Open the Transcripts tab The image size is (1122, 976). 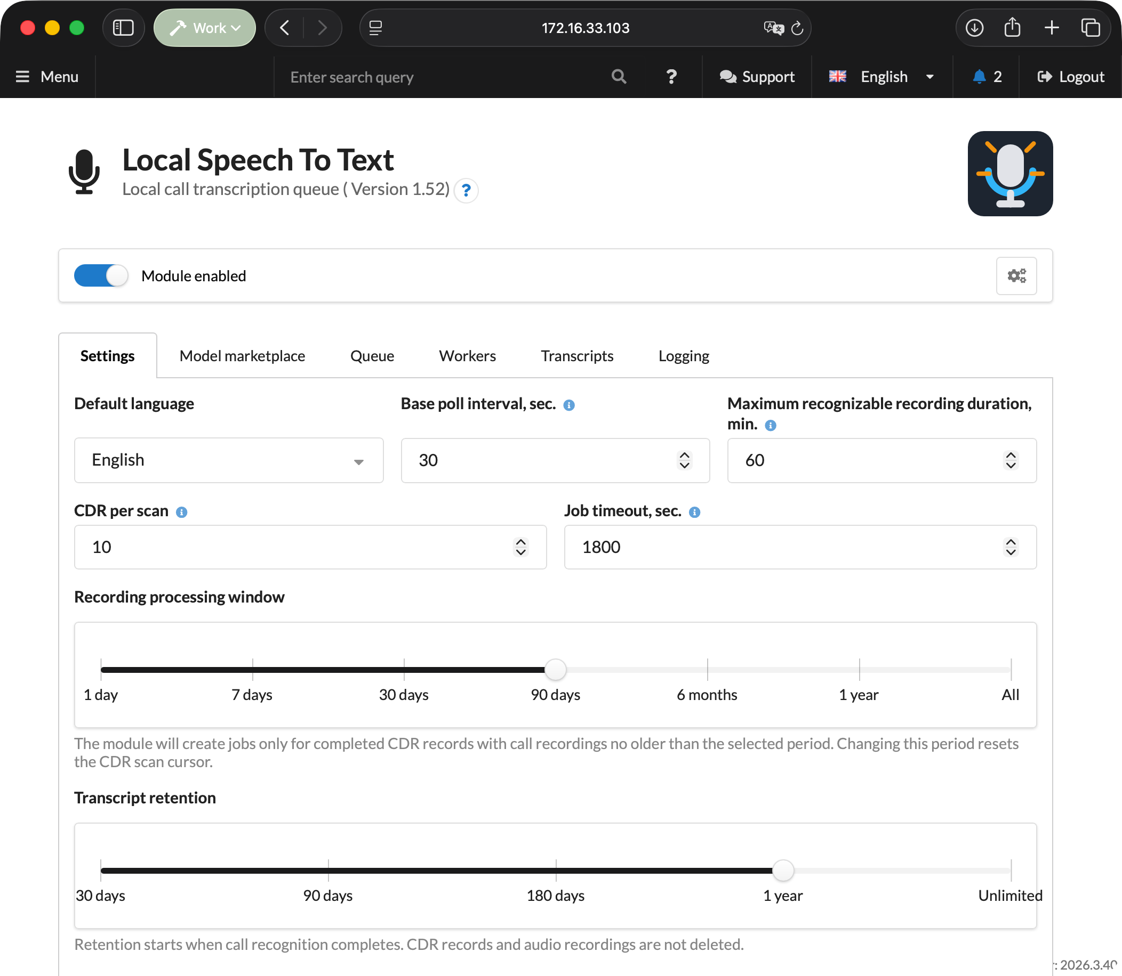point(577,356)
